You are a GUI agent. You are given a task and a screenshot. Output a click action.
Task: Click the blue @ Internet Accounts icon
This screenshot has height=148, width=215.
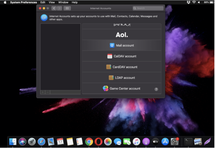[x=44, y=18]
